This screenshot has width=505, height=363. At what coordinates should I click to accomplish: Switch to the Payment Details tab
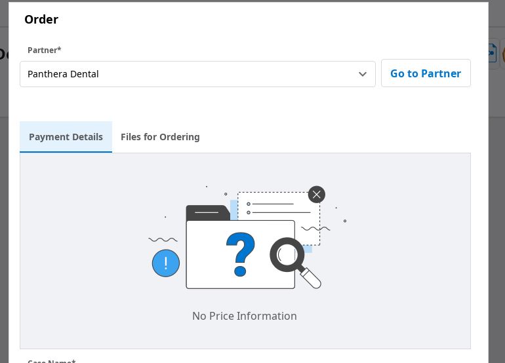point(66,137)
